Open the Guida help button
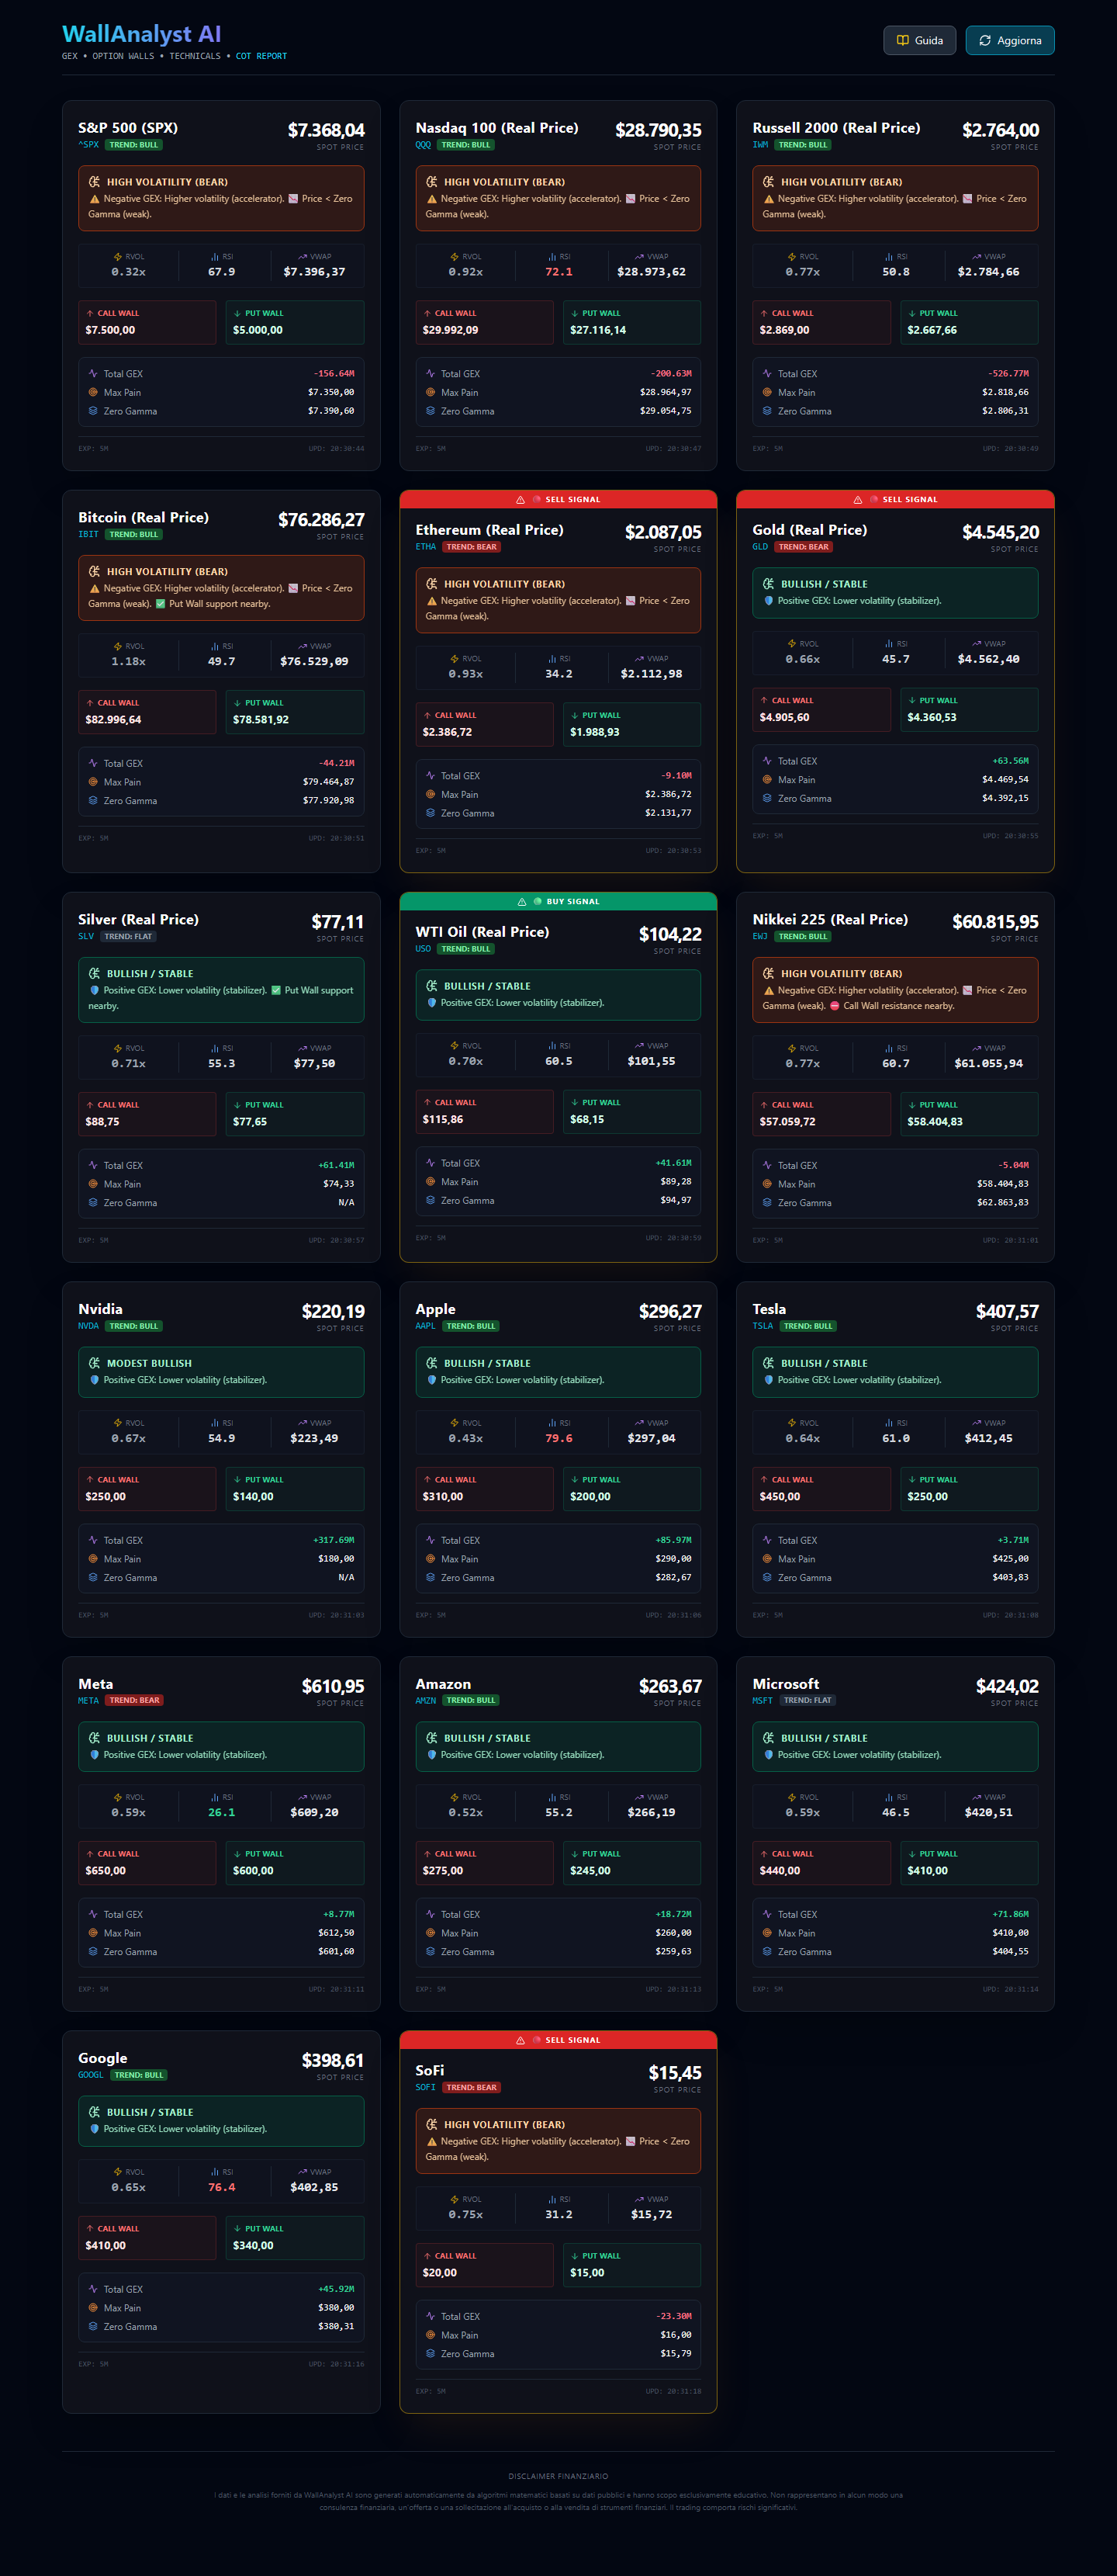 [919, 40]
